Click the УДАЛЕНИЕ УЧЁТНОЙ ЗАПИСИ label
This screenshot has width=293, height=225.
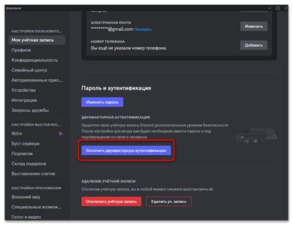click(x=108, y=181)
